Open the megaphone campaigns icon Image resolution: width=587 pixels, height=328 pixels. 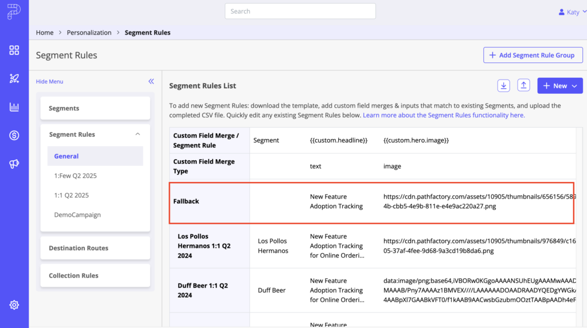(14, 164)
